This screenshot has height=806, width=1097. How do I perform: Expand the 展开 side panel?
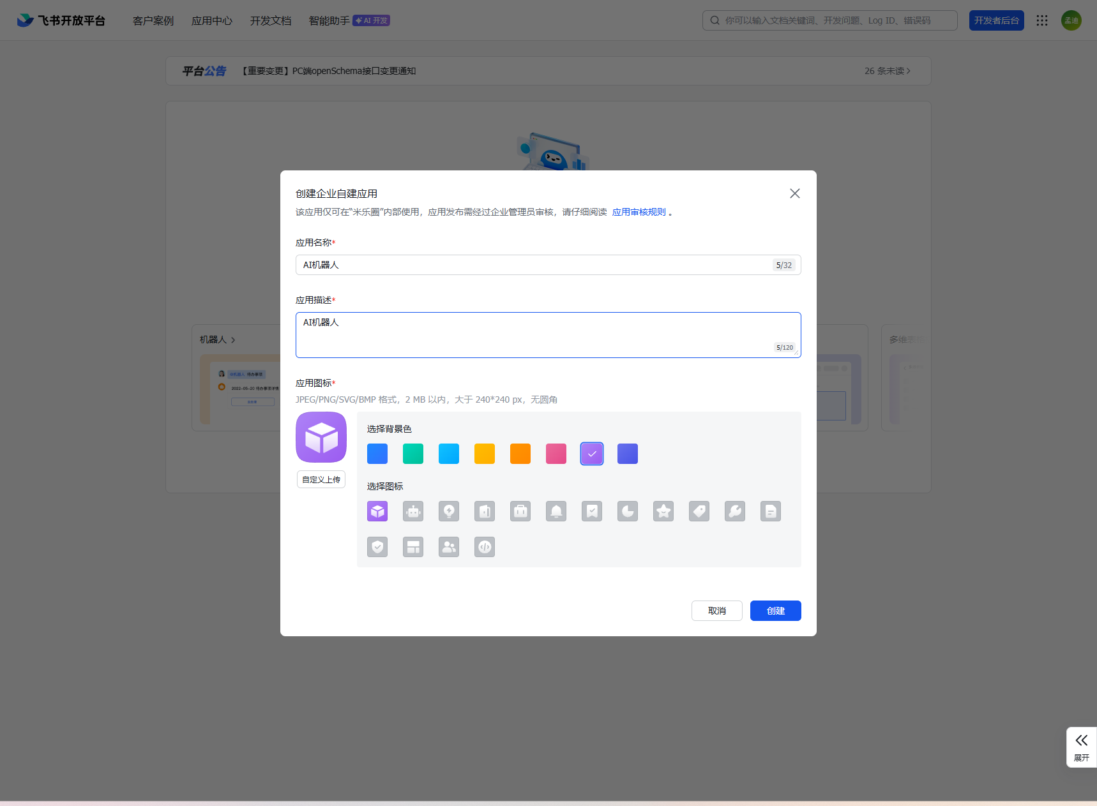click(x=1081, y=747)
